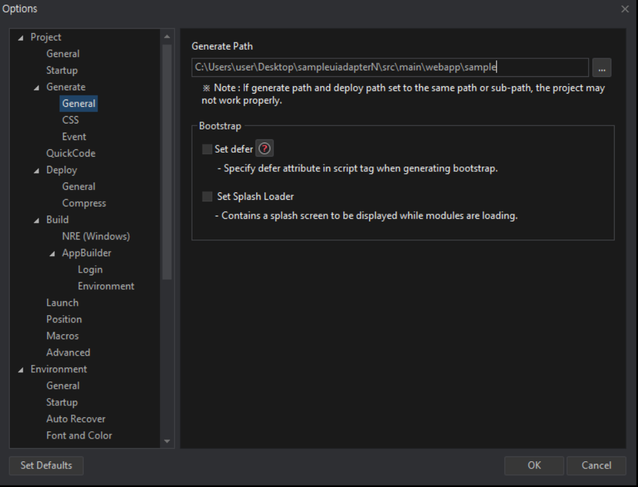638x487 pixels.
Task: Collapse the AppBuilder tree node
Action: tap(52, 253)
